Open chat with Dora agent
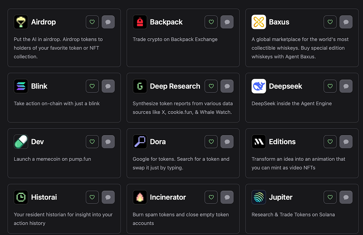The width and height of the screenshot is (363, 235). pyautogui.click(x=227, y=142)
